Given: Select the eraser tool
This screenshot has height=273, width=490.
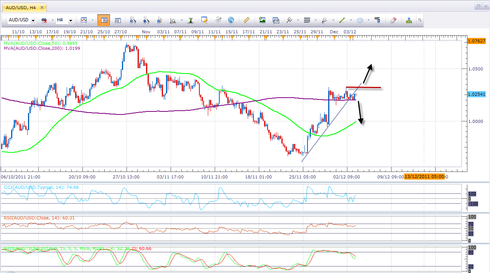Looking at the screenshot, I should [x=393, y=20].
